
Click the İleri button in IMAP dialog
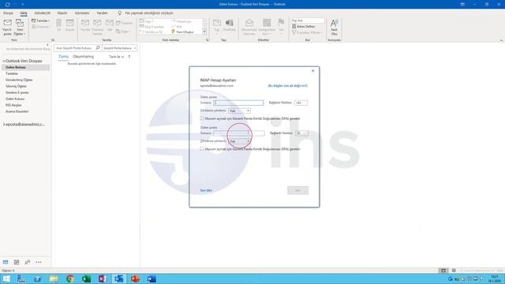297,190
